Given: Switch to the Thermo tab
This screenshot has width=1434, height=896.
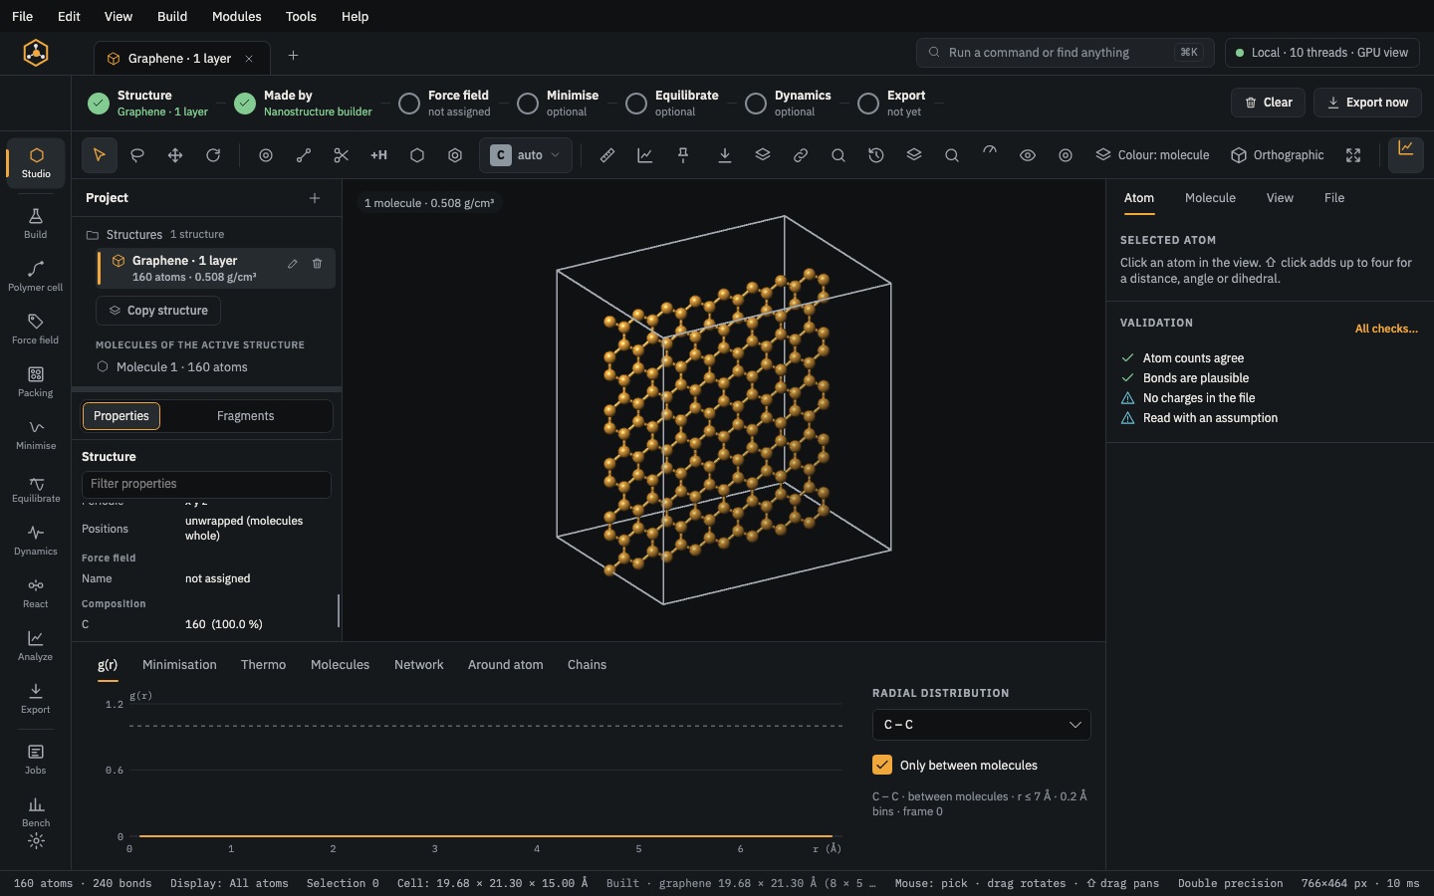Looking at the screenshot, I should tap(263, 665).
